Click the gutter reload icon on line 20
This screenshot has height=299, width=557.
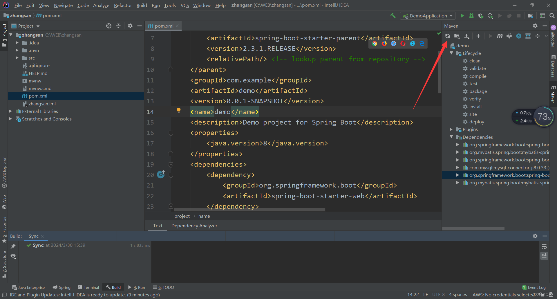[161, 174]
